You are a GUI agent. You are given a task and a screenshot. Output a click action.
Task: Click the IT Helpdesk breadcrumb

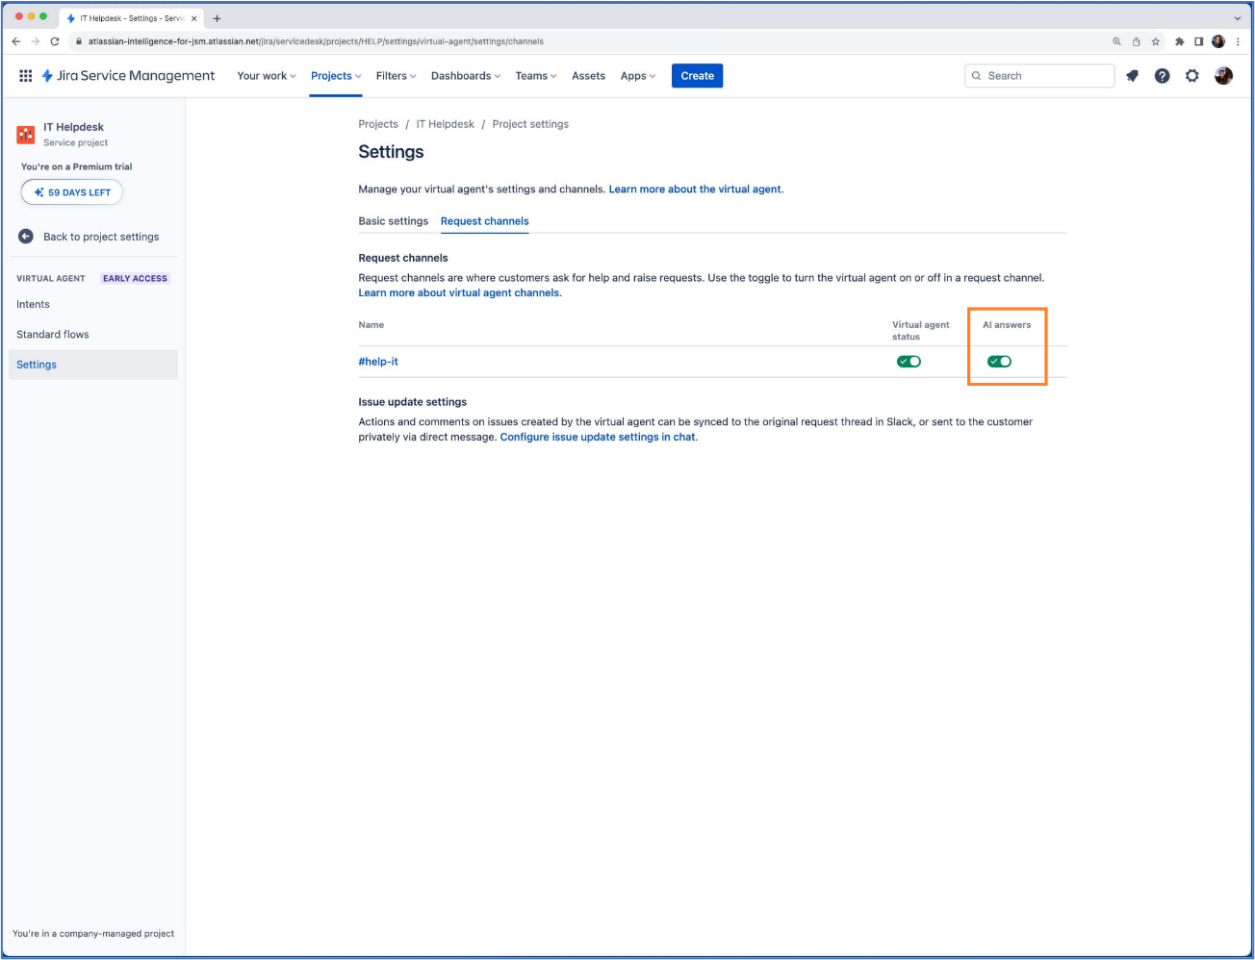point(445,124)
